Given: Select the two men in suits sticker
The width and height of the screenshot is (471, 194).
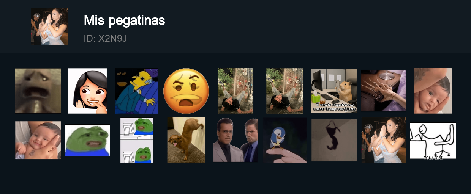Looking at the screenshot, I should [x=235, y=140].
